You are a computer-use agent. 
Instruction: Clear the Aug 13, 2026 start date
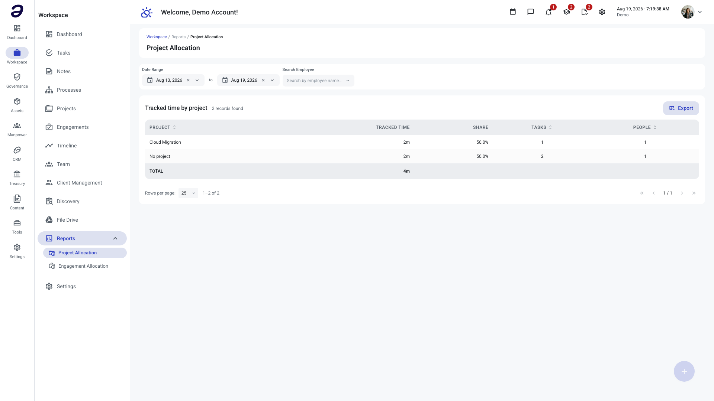[188, 80]
